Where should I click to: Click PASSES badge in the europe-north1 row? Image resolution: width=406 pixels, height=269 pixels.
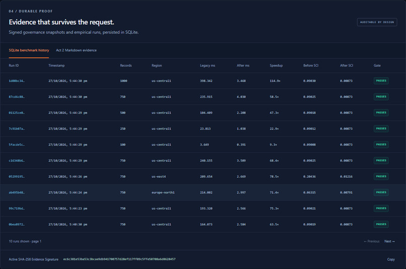(x=381, y=192)
